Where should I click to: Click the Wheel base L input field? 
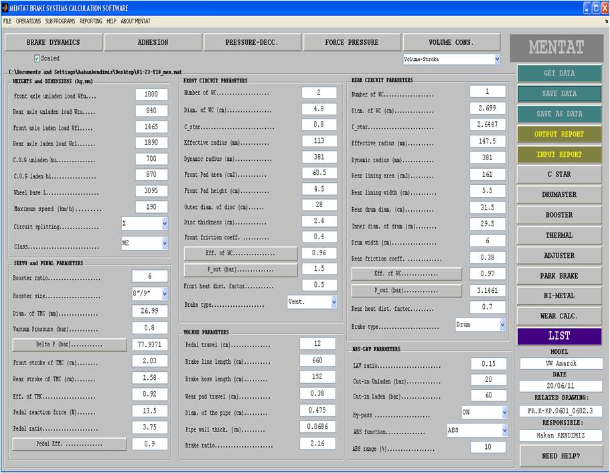point(151,191)
